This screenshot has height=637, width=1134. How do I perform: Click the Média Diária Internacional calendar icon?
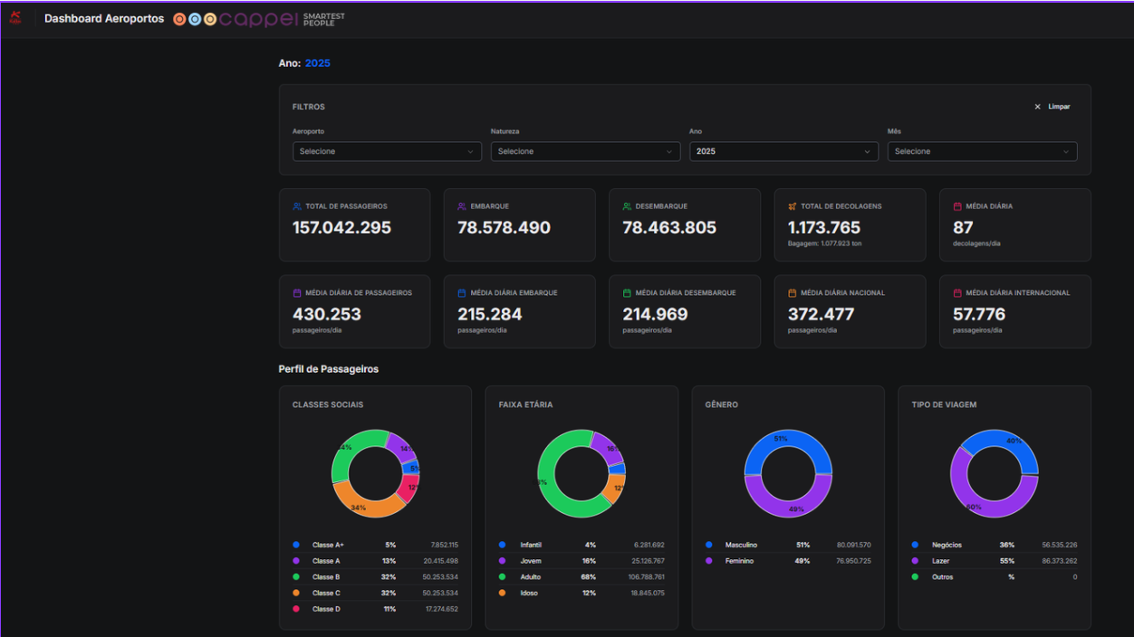[x=957, y=293]
